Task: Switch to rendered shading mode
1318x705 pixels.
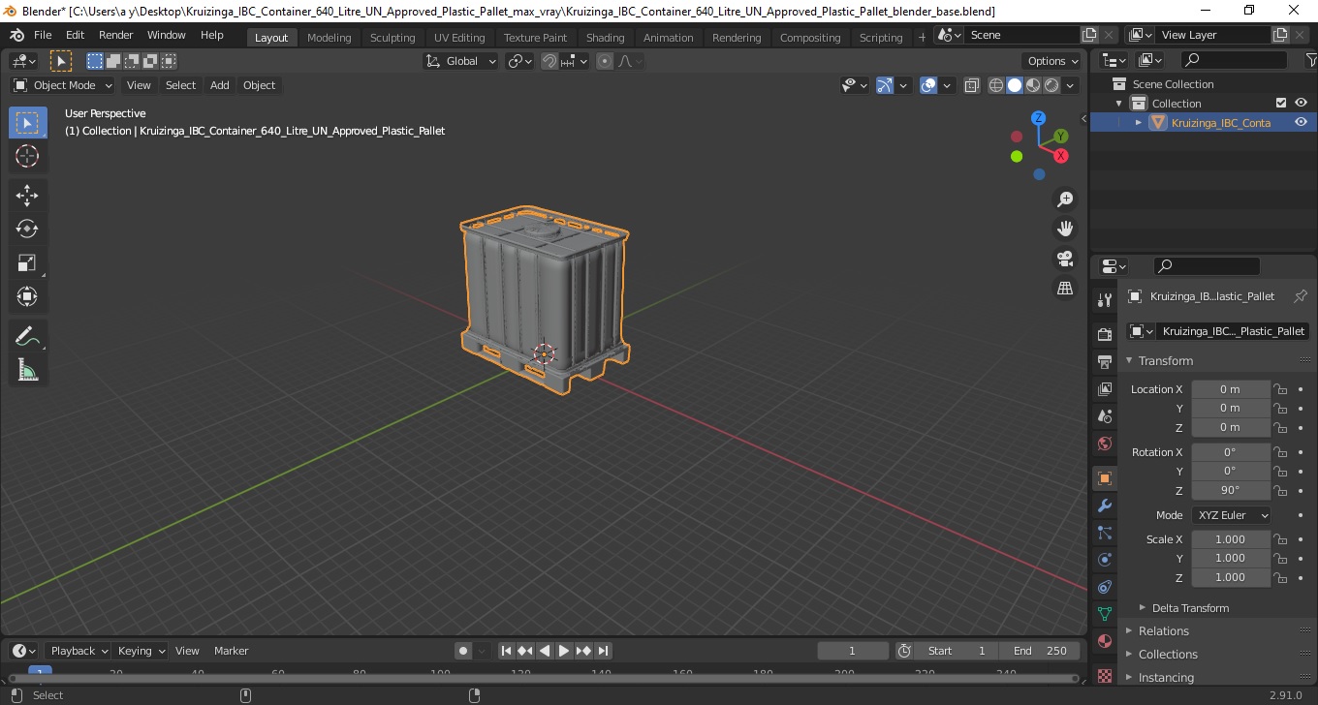Action: coord(1051,85)
